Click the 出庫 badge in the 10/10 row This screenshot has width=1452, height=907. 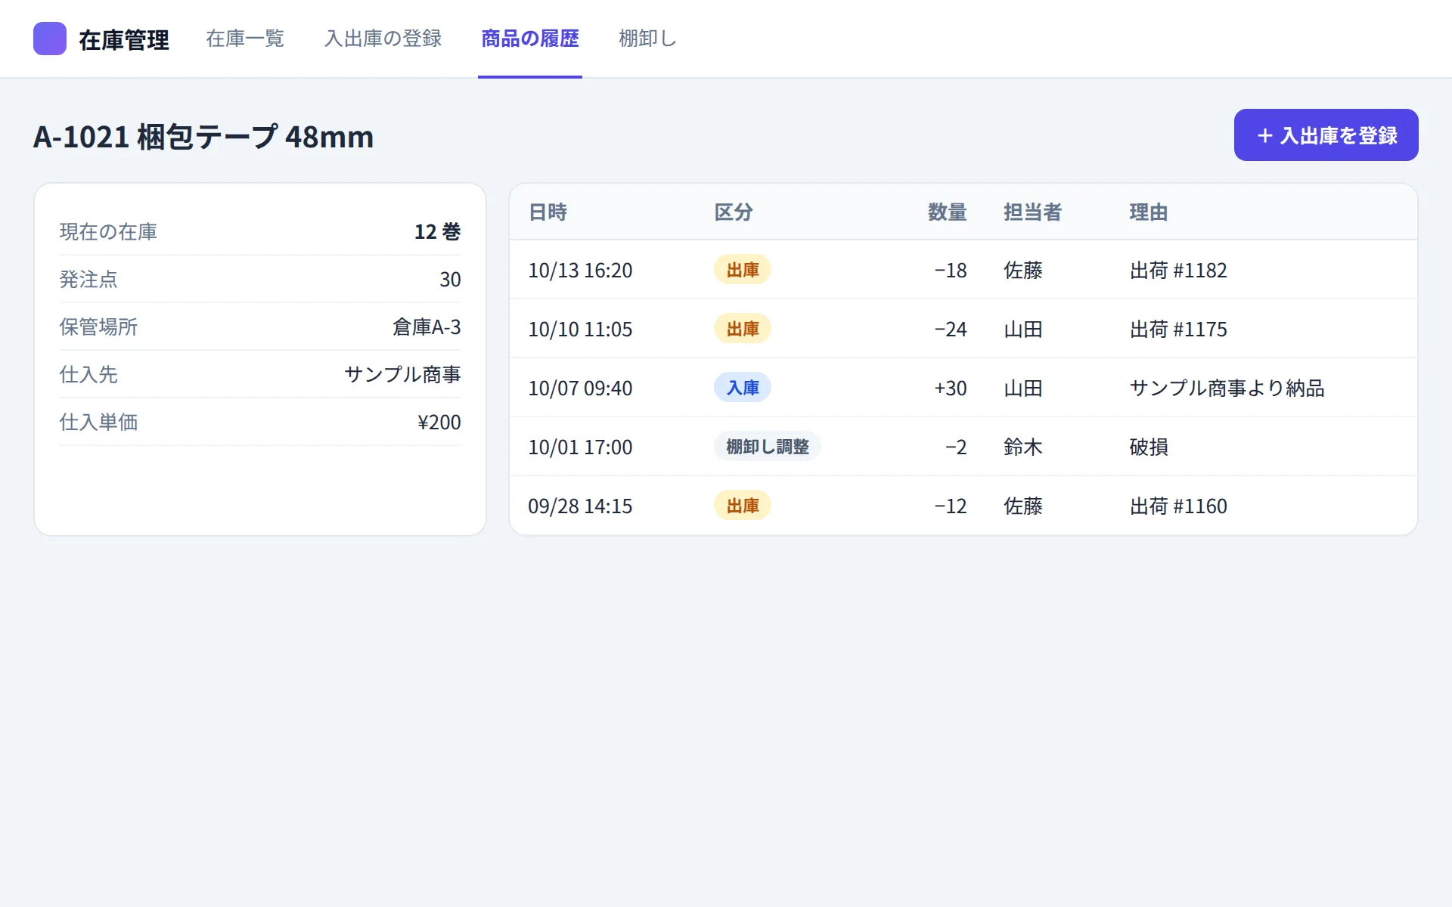point(743,329)
